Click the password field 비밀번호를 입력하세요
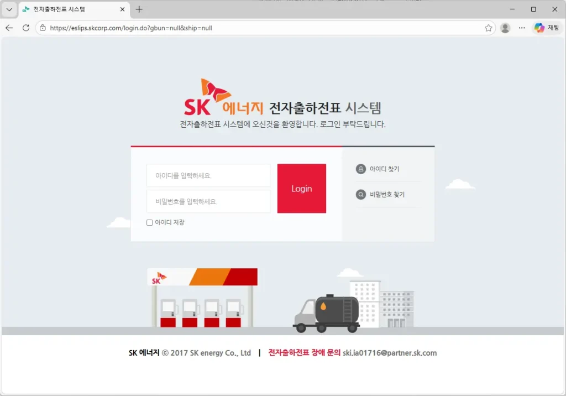This screenshot has height=396, width=566. 208,201
